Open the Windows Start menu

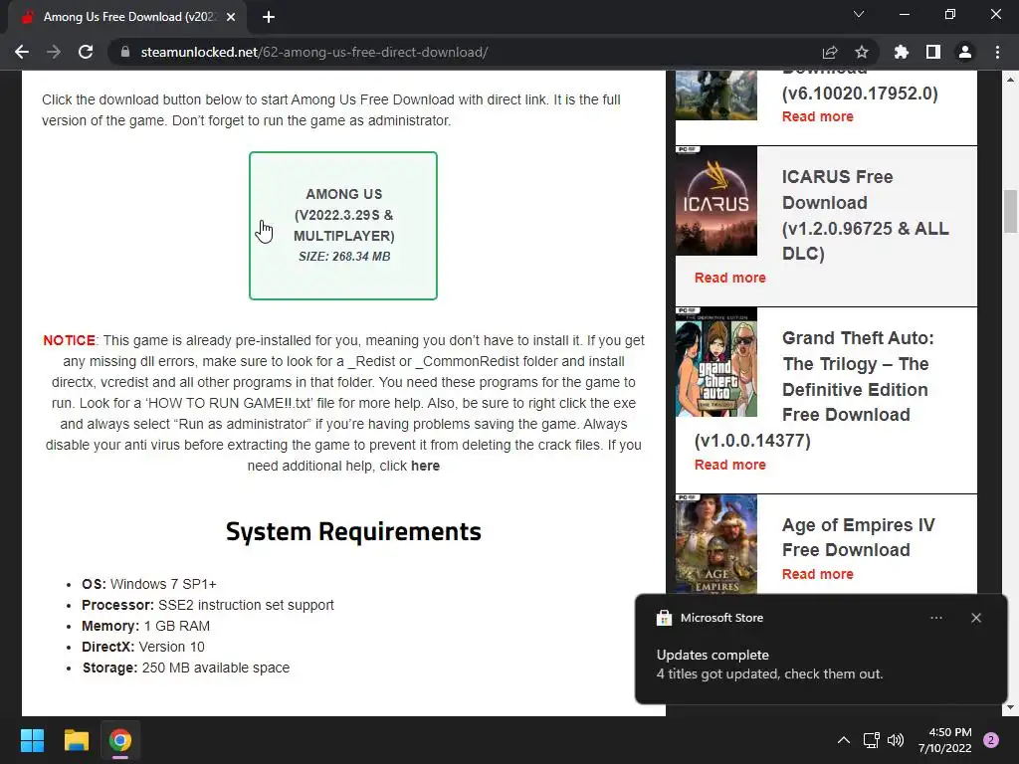click(32, 740)
